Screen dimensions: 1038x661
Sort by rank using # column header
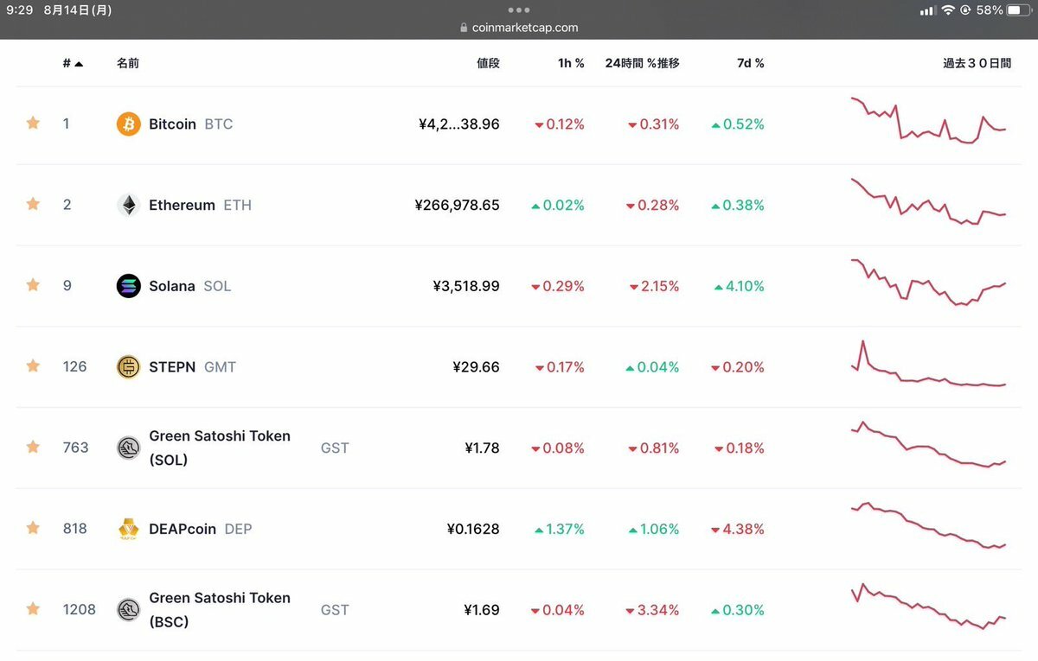click(73, 63)
